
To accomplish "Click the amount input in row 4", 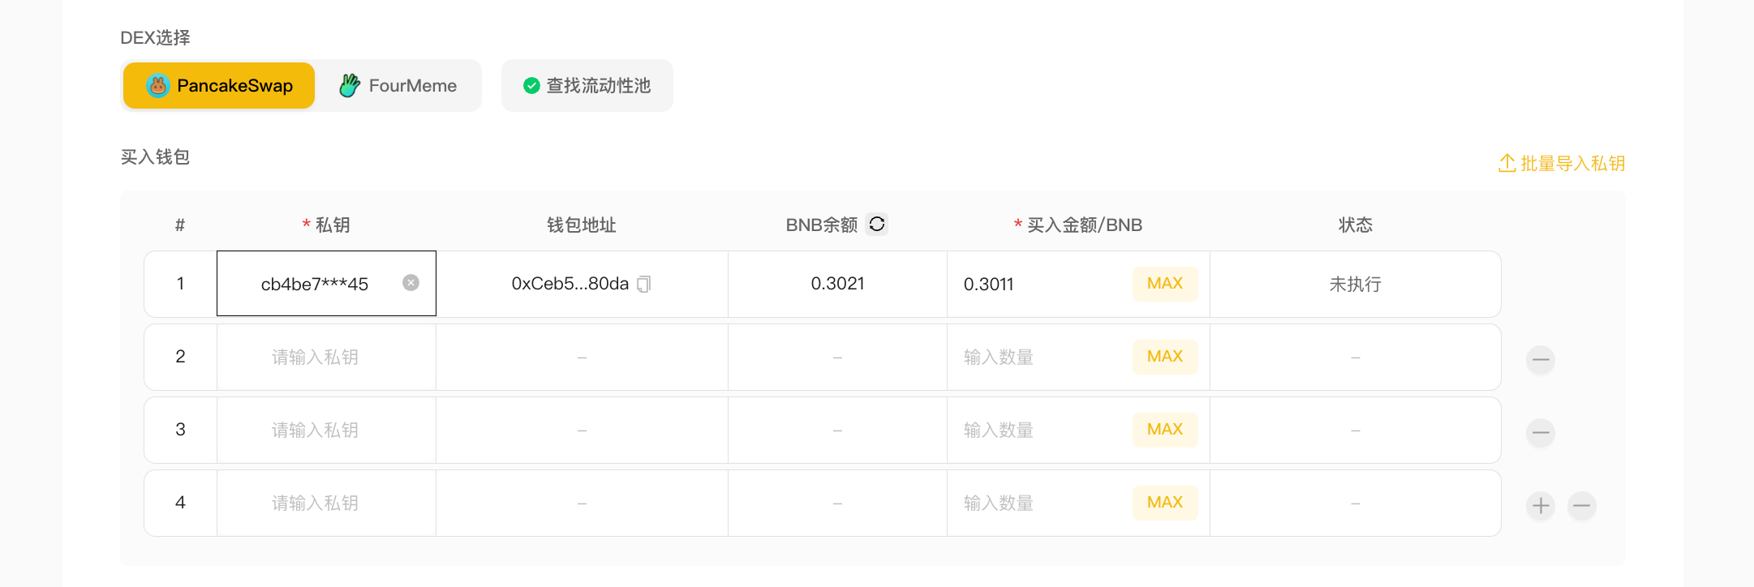I will [1038, 503].
